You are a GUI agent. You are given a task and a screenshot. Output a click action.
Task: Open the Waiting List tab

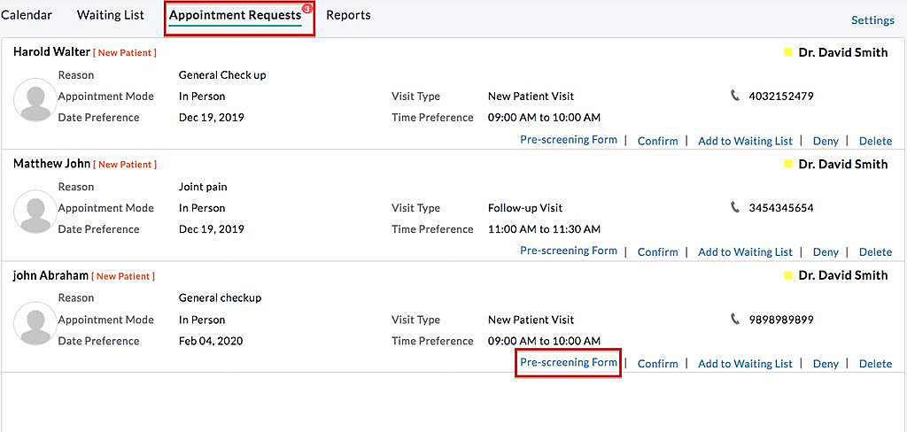click(110, 15)
